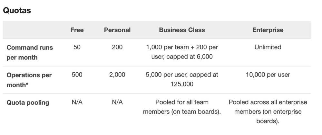Click the N/A cell under Personal
This screenshot has height=135, width=322.
coord(117,102)
